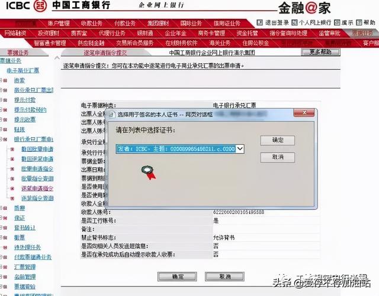Click the node icon beside 汇票管理
Viewport: 379px width, 296px height.
coord(5,267)
